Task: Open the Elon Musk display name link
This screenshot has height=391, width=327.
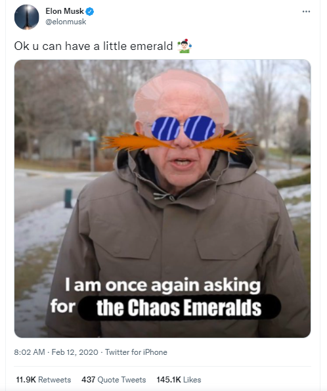Action: [64, 11]
